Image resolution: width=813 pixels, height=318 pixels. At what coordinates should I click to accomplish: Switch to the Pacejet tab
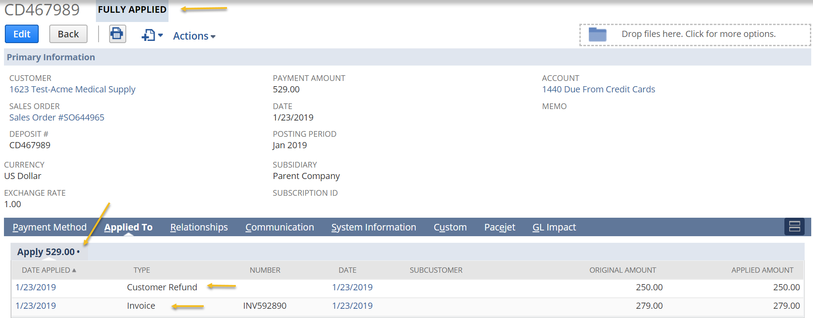click(x=499, y=227)
